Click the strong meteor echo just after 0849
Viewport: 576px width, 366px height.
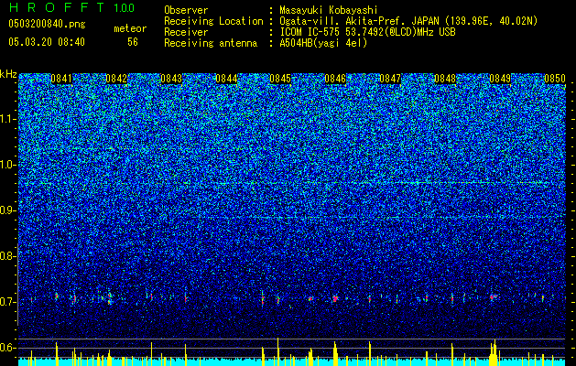tap(494, 296)
